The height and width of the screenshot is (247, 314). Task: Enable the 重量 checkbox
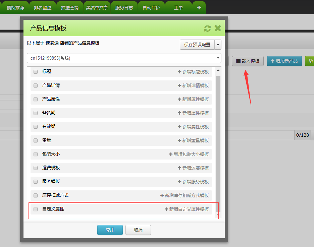(36, 140)
